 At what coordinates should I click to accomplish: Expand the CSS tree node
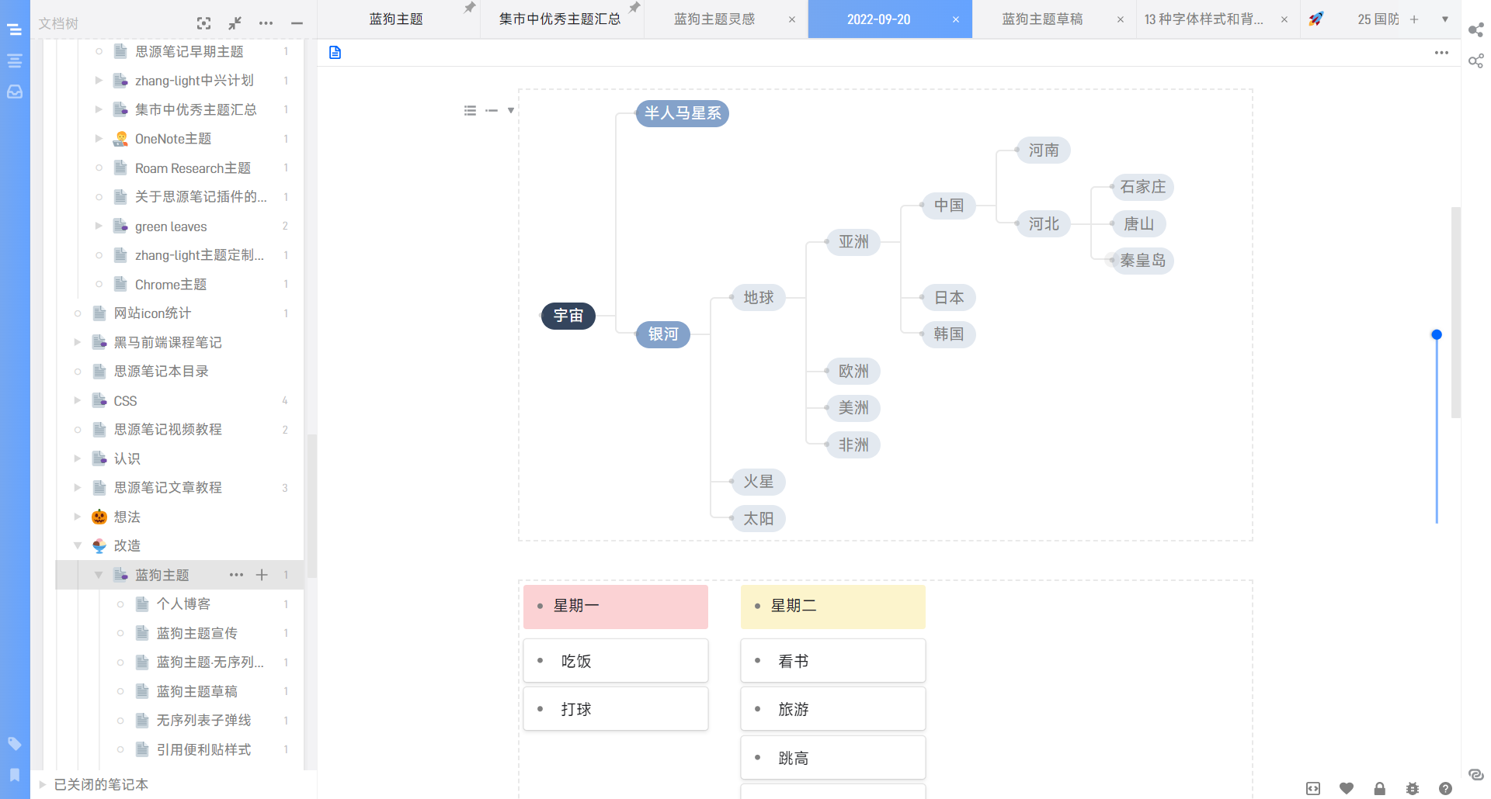click(77, 400)
